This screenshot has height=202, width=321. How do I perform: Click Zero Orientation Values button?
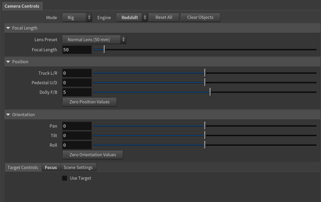(93, 155)
